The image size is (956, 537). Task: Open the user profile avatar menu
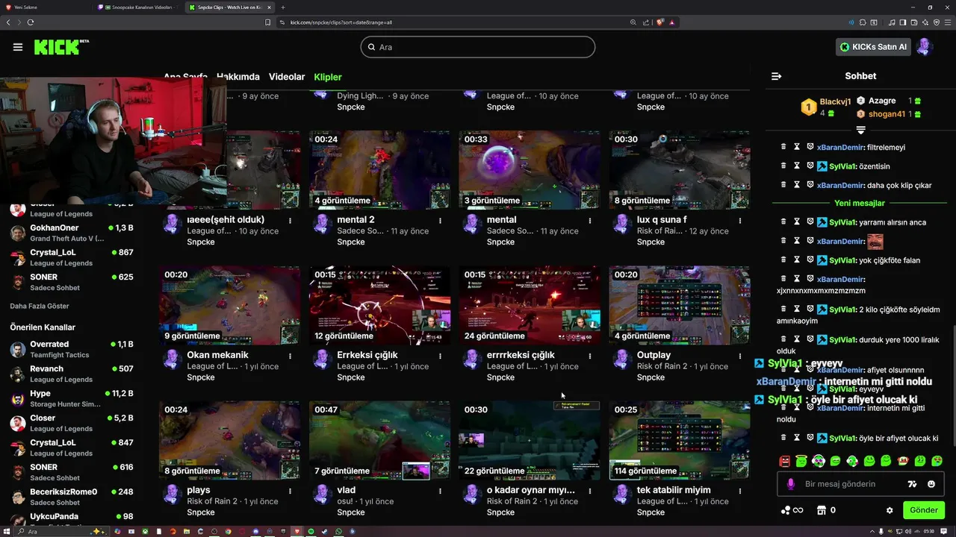pyautogui.click(x=925, y=47)
